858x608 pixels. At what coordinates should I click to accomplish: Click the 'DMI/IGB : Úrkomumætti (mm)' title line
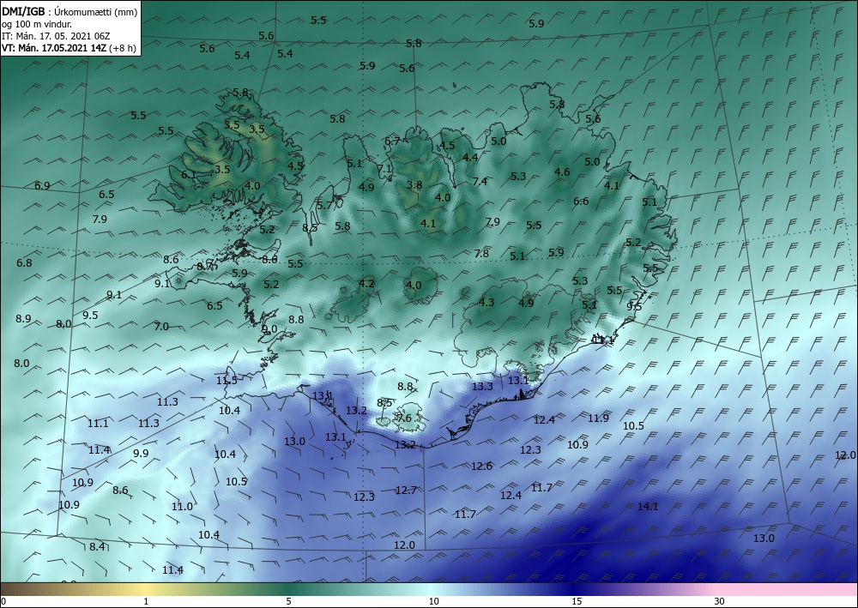point(69,11)
